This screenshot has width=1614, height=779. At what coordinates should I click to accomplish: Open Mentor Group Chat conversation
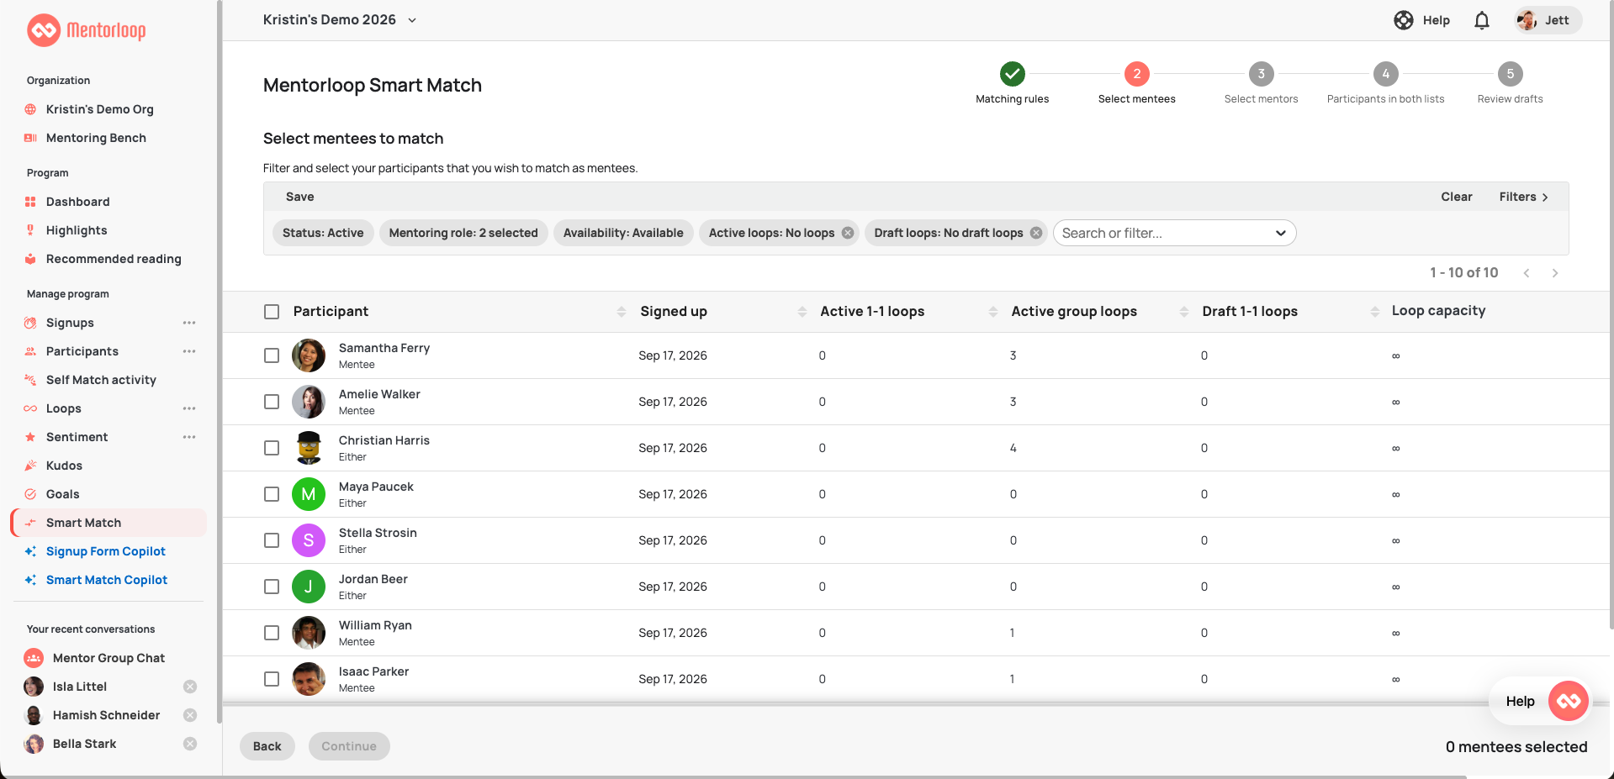pos(108,658)
